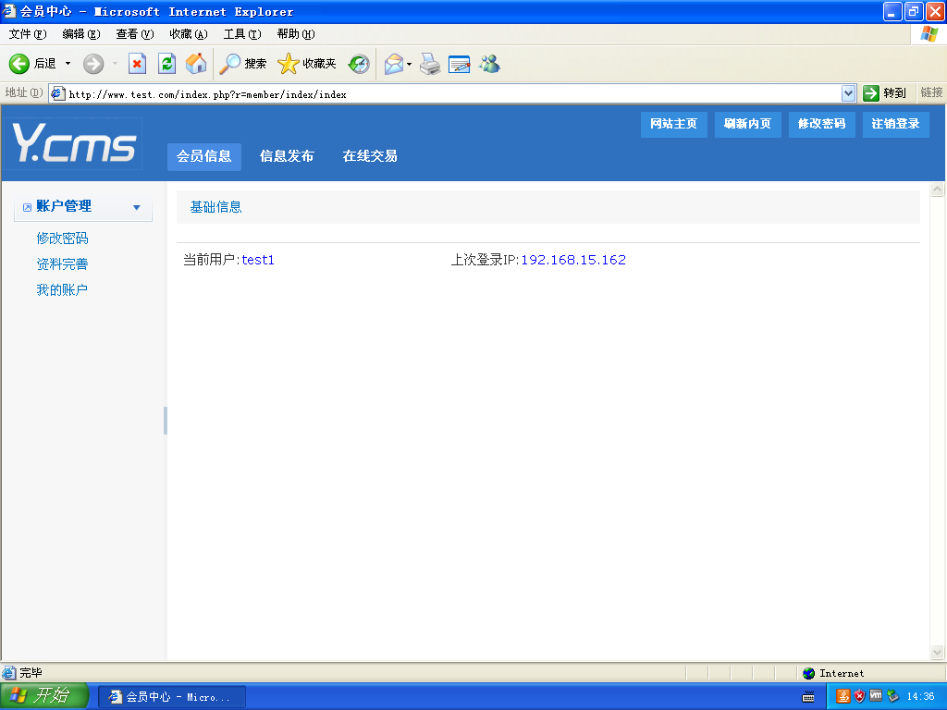Click the 注销登录 logout button
This screenshot has height=710, width=947.
[895, 124]
